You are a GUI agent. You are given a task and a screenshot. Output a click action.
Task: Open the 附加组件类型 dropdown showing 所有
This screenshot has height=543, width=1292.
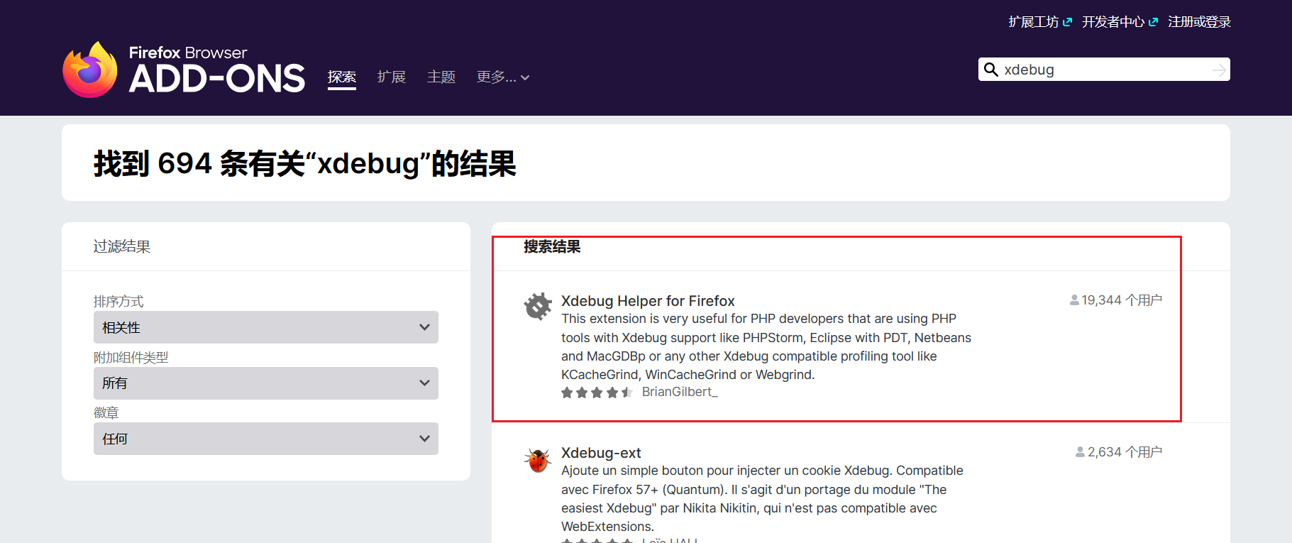click(x=266, y=383)
